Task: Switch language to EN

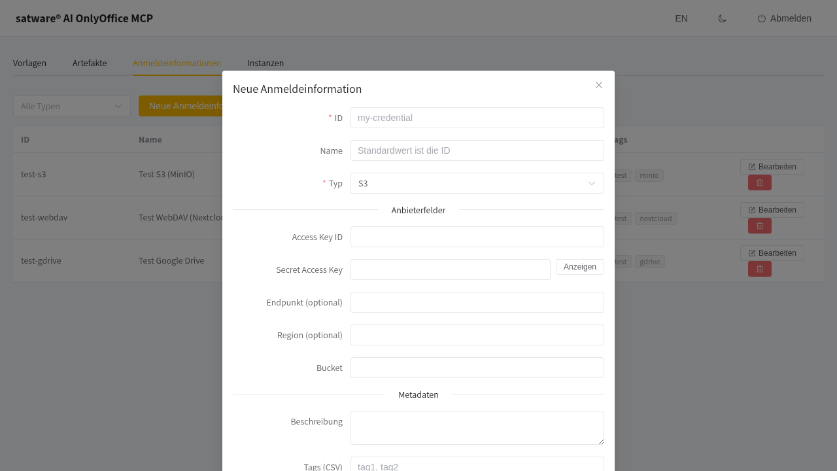Action: click(x=681, y=18)
